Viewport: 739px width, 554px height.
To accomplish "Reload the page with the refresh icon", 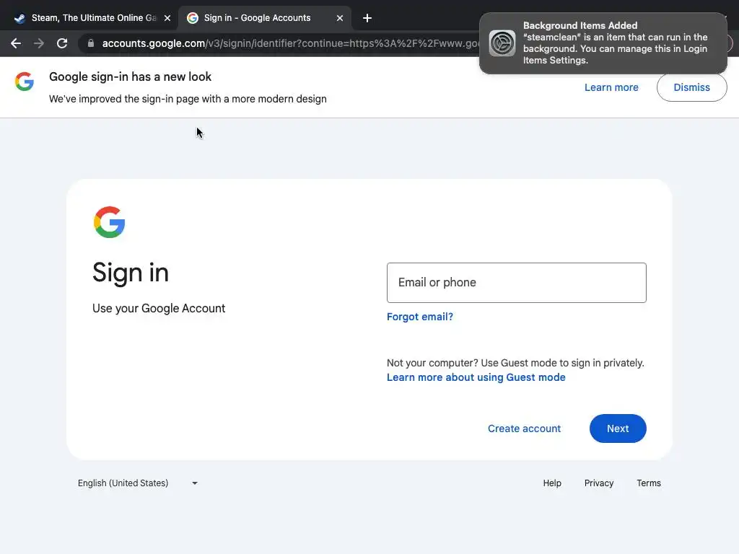I will pyautogui.click(x=62, y=43).
